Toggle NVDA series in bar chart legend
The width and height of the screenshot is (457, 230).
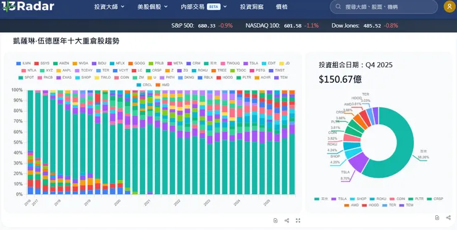click(80, 63)
